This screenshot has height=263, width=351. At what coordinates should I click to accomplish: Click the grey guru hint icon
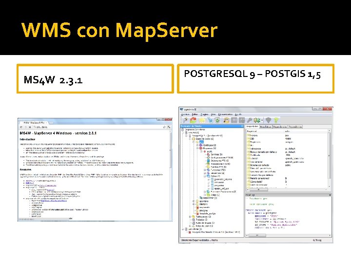[268, 120]
